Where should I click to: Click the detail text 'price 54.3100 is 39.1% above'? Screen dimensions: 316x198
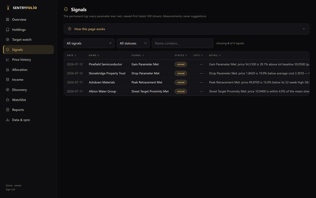tap(258, 64)
